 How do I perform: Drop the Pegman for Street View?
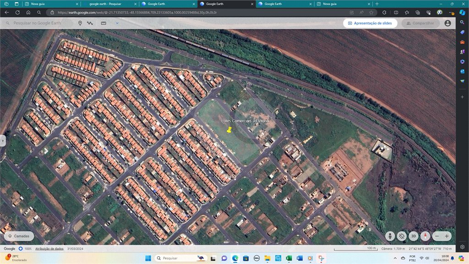point(390,236)
